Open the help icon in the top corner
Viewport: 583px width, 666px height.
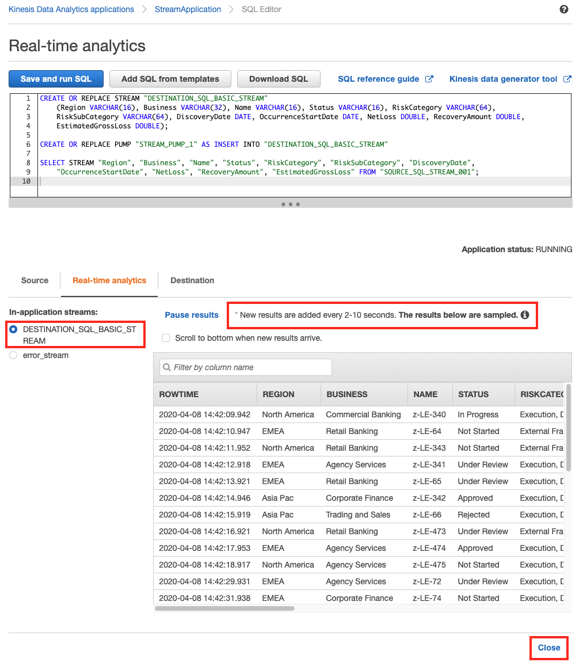(x=564, y=9)
